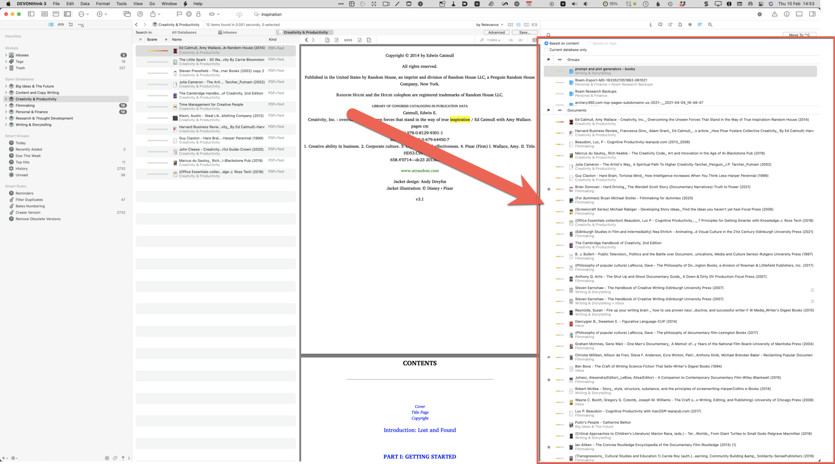
Task: Open the www.atrandom.com link
Action: [x=420, y=170]
